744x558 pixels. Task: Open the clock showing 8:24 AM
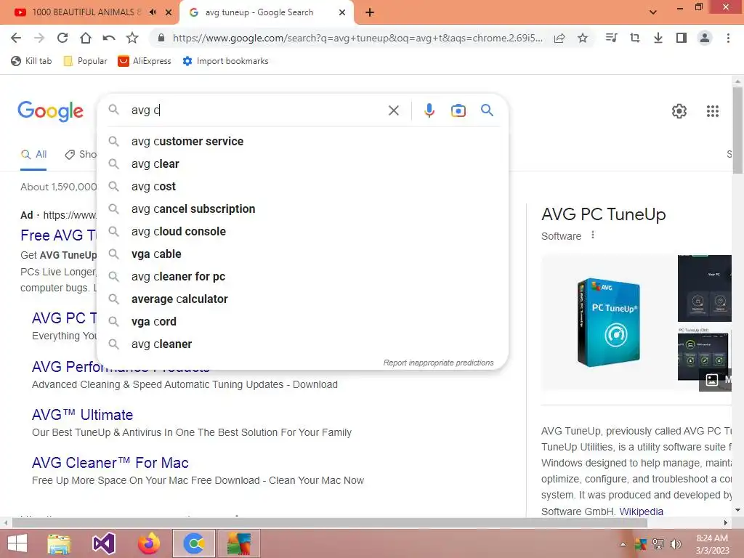[712, 544]
